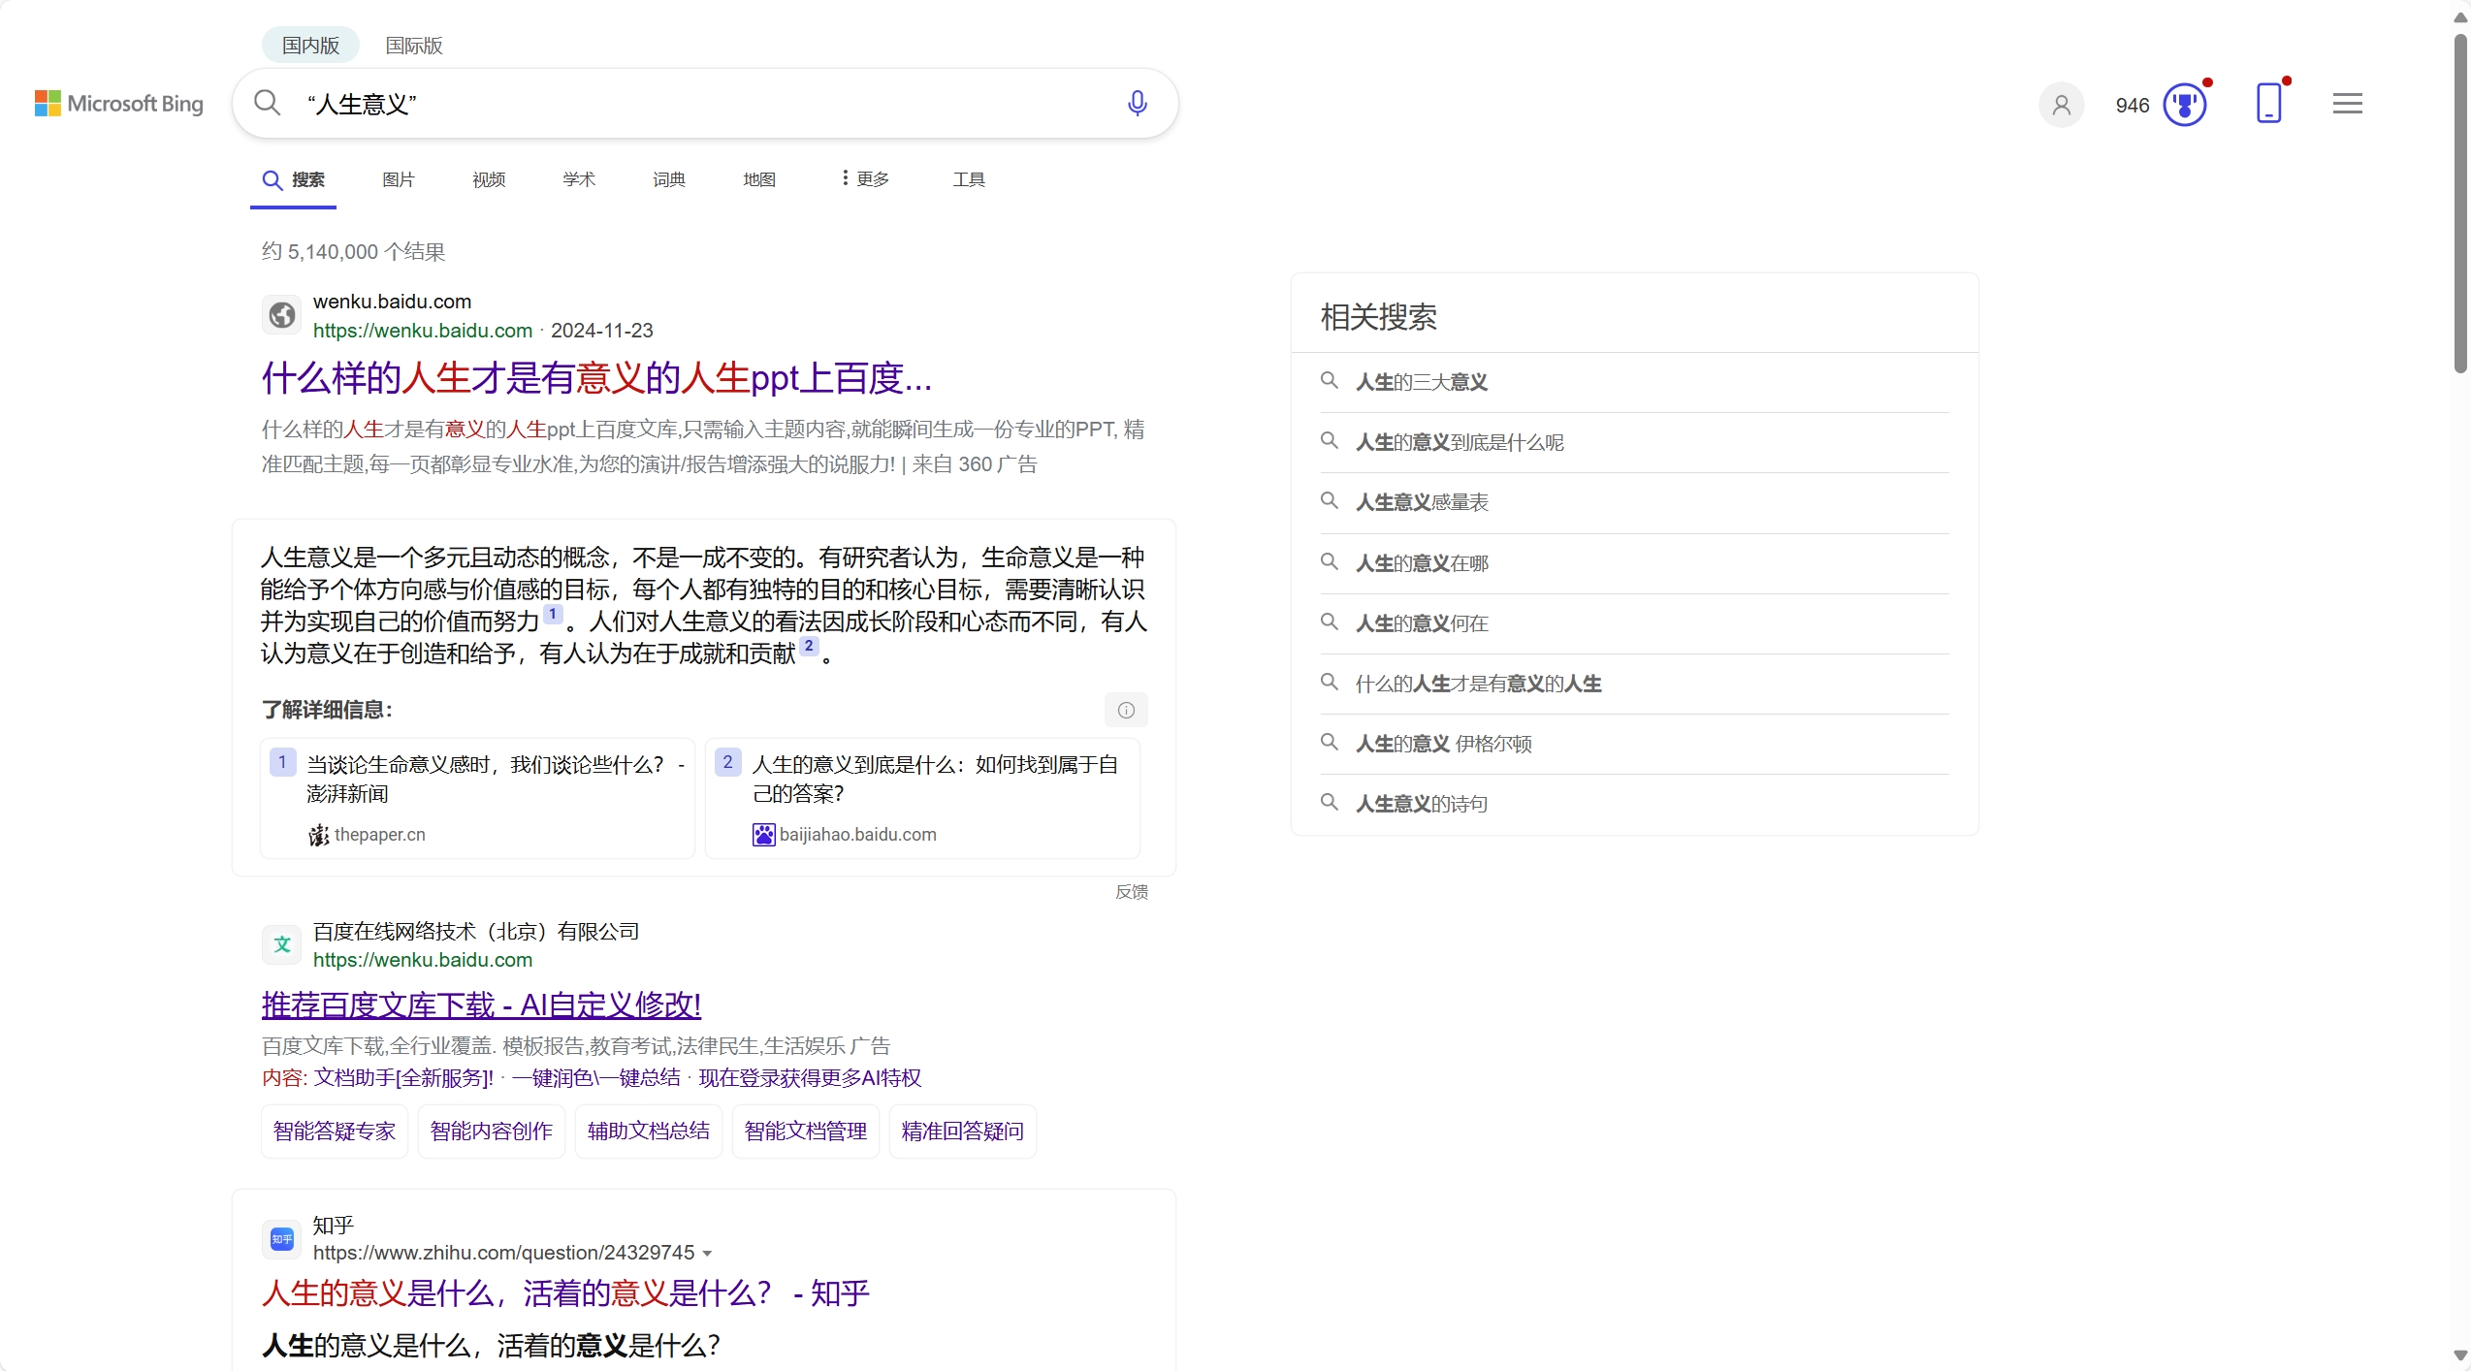Open 现在登录获得更多AI特权 sublink
The image size is (2471, 1371).
810,1078
